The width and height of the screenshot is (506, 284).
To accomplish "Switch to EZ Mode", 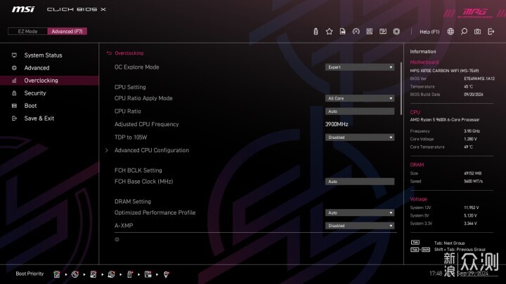I will click(x=27, y=32).
